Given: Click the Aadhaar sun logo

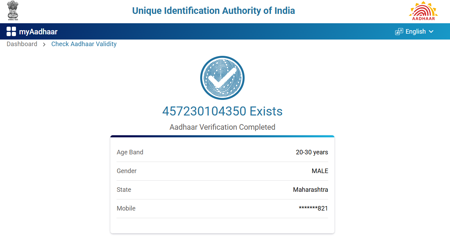Looking at the screenshot, I should coord(423,11).
